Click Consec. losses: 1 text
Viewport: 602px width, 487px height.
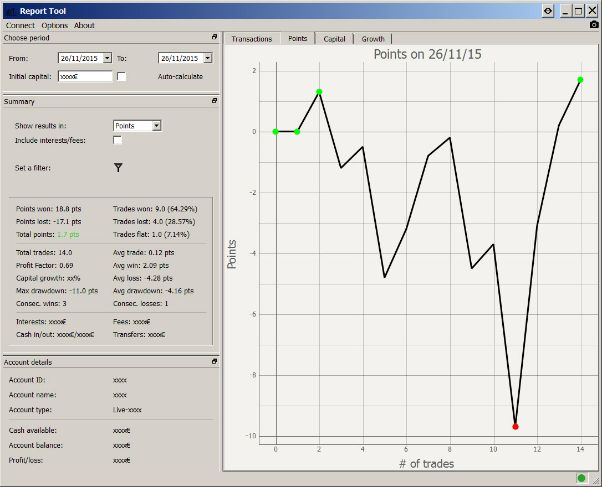(140, 303)
